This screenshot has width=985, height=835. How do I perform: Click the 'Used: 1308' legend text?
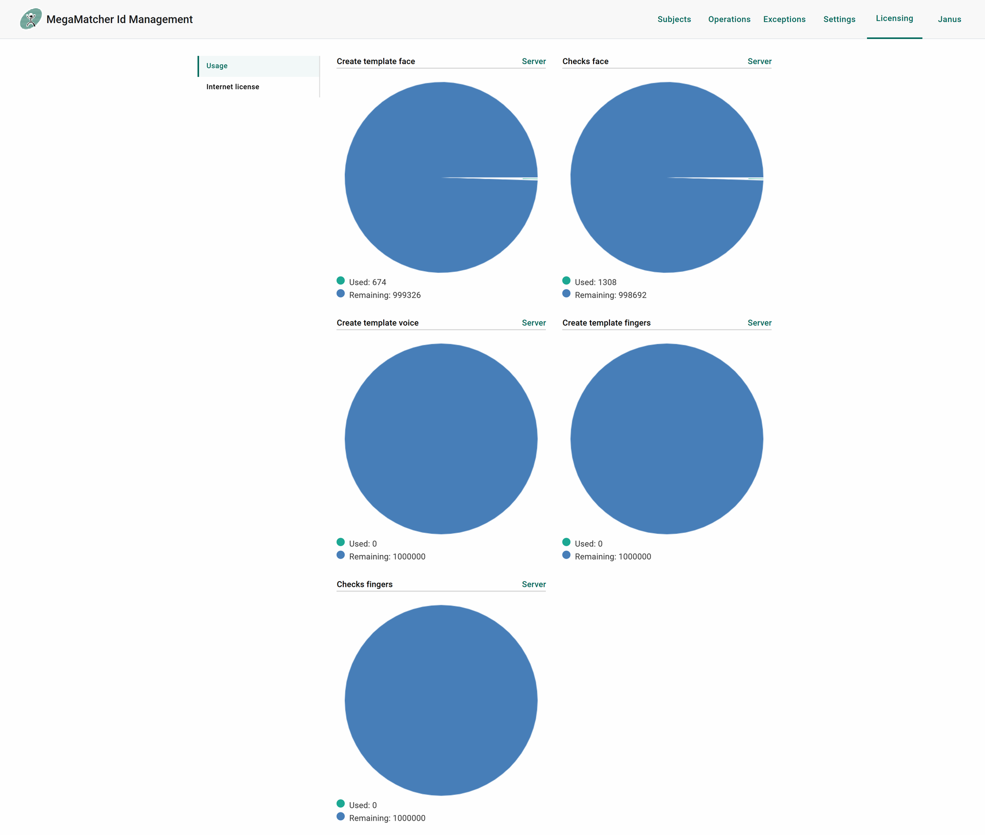click(x=596, y=283)
